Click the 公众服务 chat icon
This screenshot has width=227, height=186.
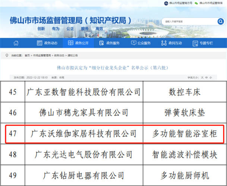[x=133, y=43]
